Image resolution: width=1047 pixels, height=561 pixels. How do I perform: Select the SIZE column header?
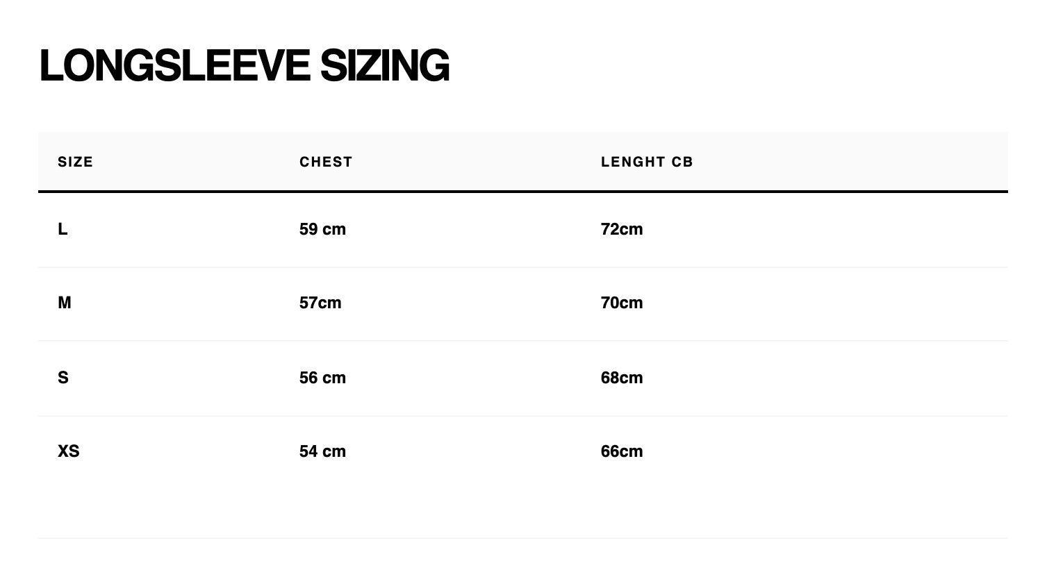(76, 162)
